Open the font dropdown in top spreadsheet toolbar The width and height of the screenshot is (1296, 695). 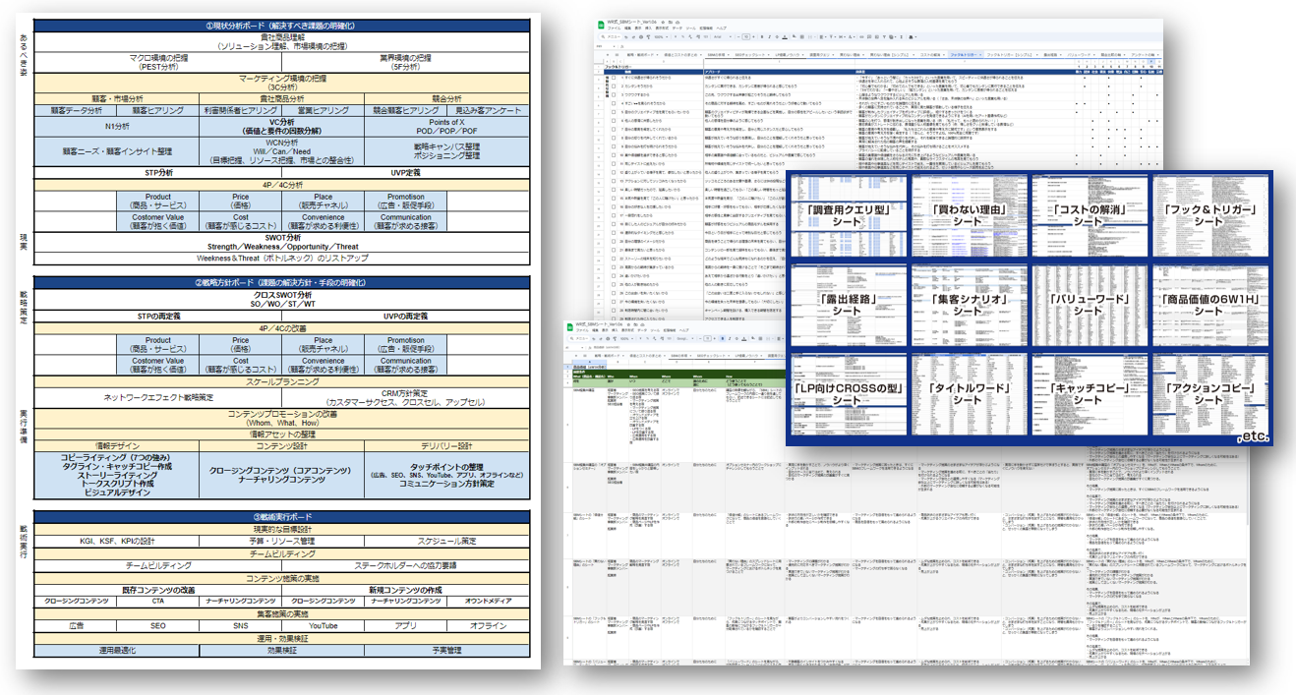pos(721,38)
